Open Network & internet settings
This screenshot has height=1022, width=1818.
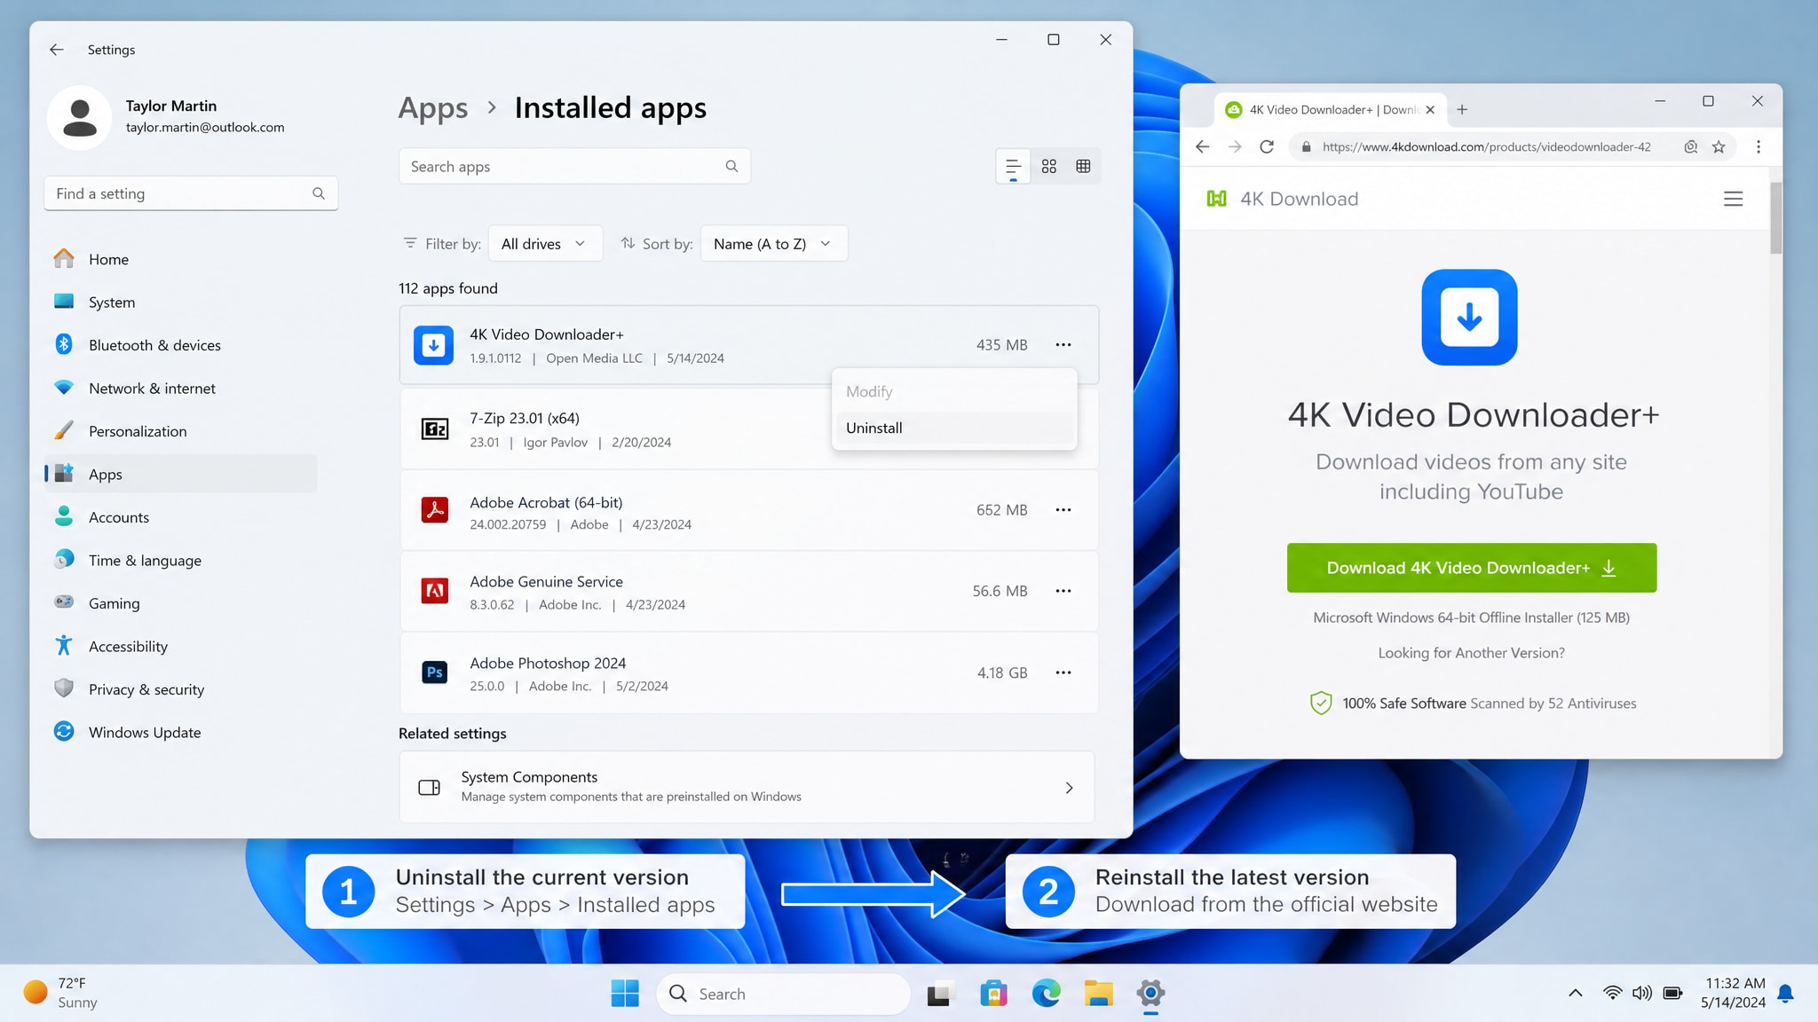point(180,389)
